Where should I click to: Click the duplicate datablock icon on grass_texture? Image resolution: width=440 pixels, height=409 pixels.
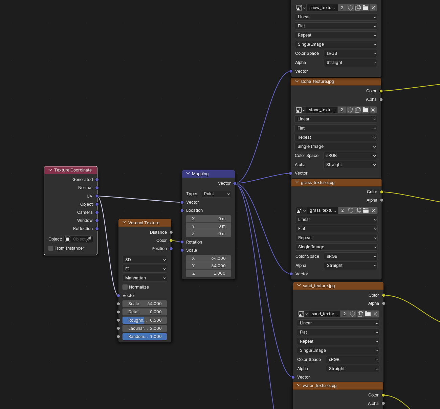(358, 210)
